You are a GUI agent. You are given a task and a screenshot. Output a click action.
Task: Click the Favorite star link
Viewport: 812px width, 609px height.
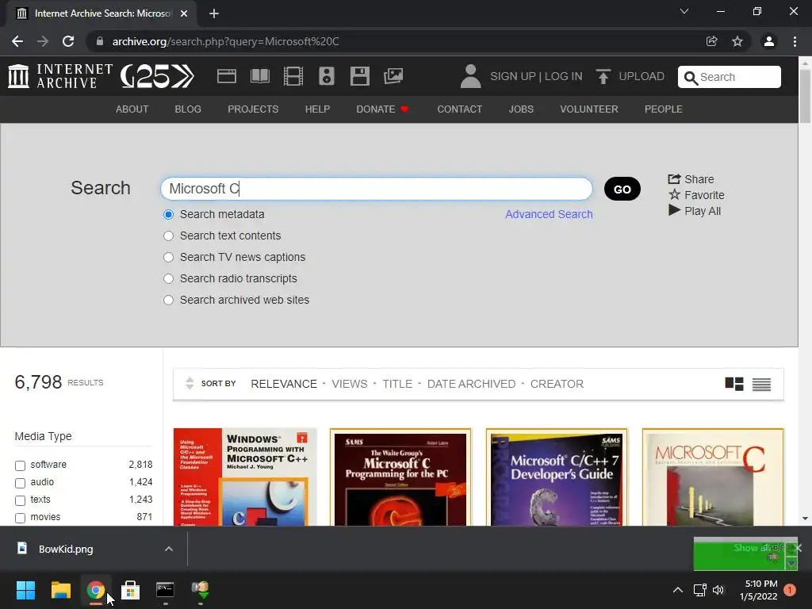pyautogui.click(x=696, y=195)
